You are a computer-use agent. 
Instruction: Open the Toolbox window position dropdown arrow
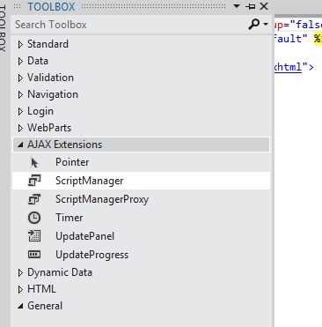(237, 6)
